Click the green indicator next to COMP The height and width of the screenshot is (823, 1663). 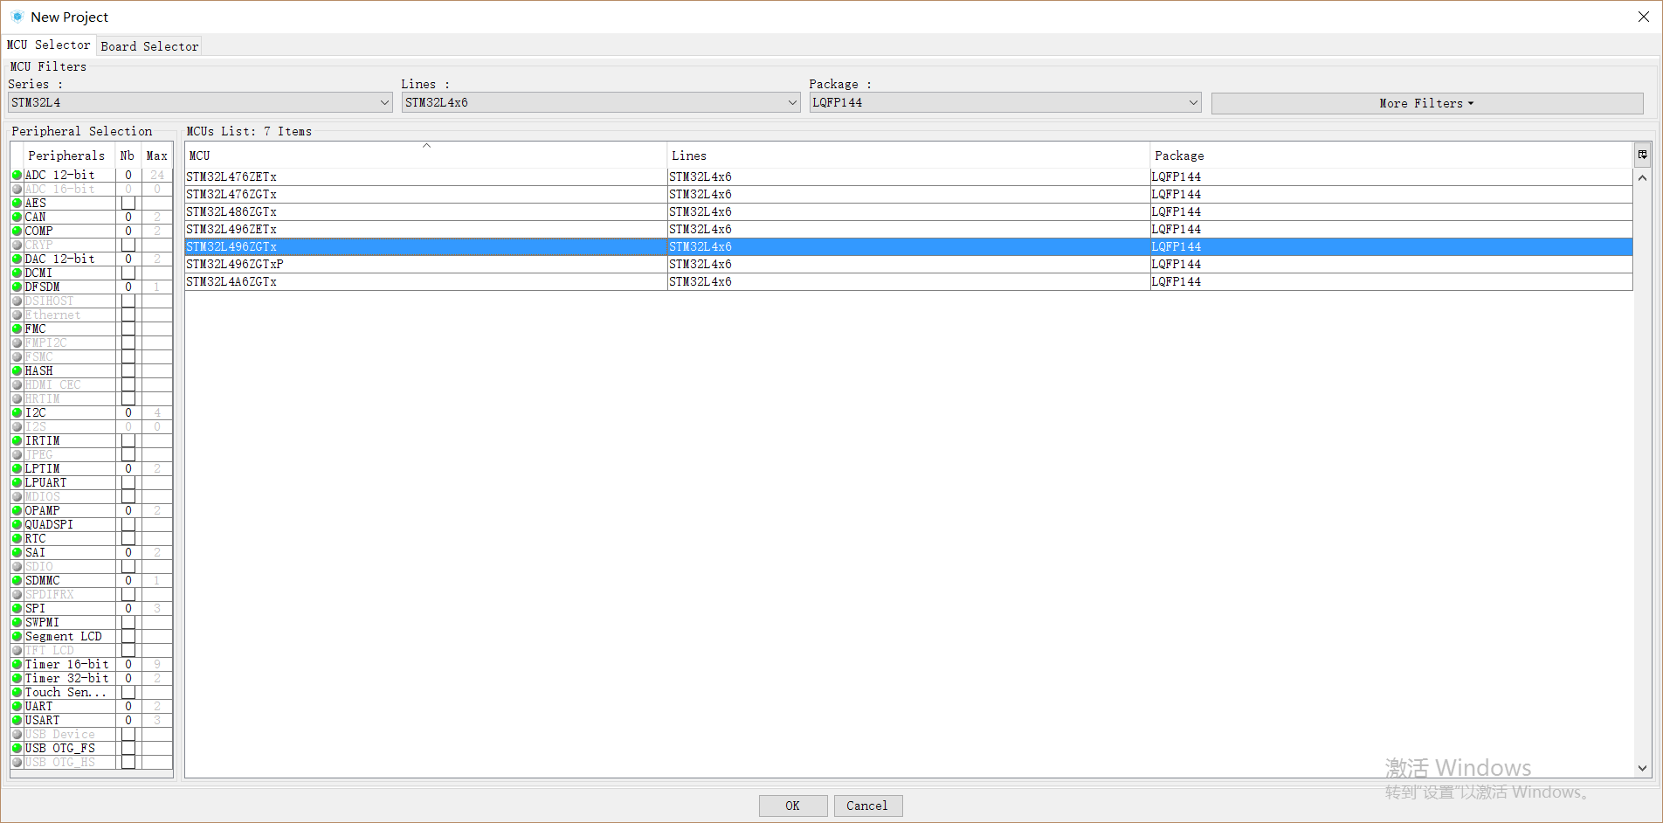17,231
